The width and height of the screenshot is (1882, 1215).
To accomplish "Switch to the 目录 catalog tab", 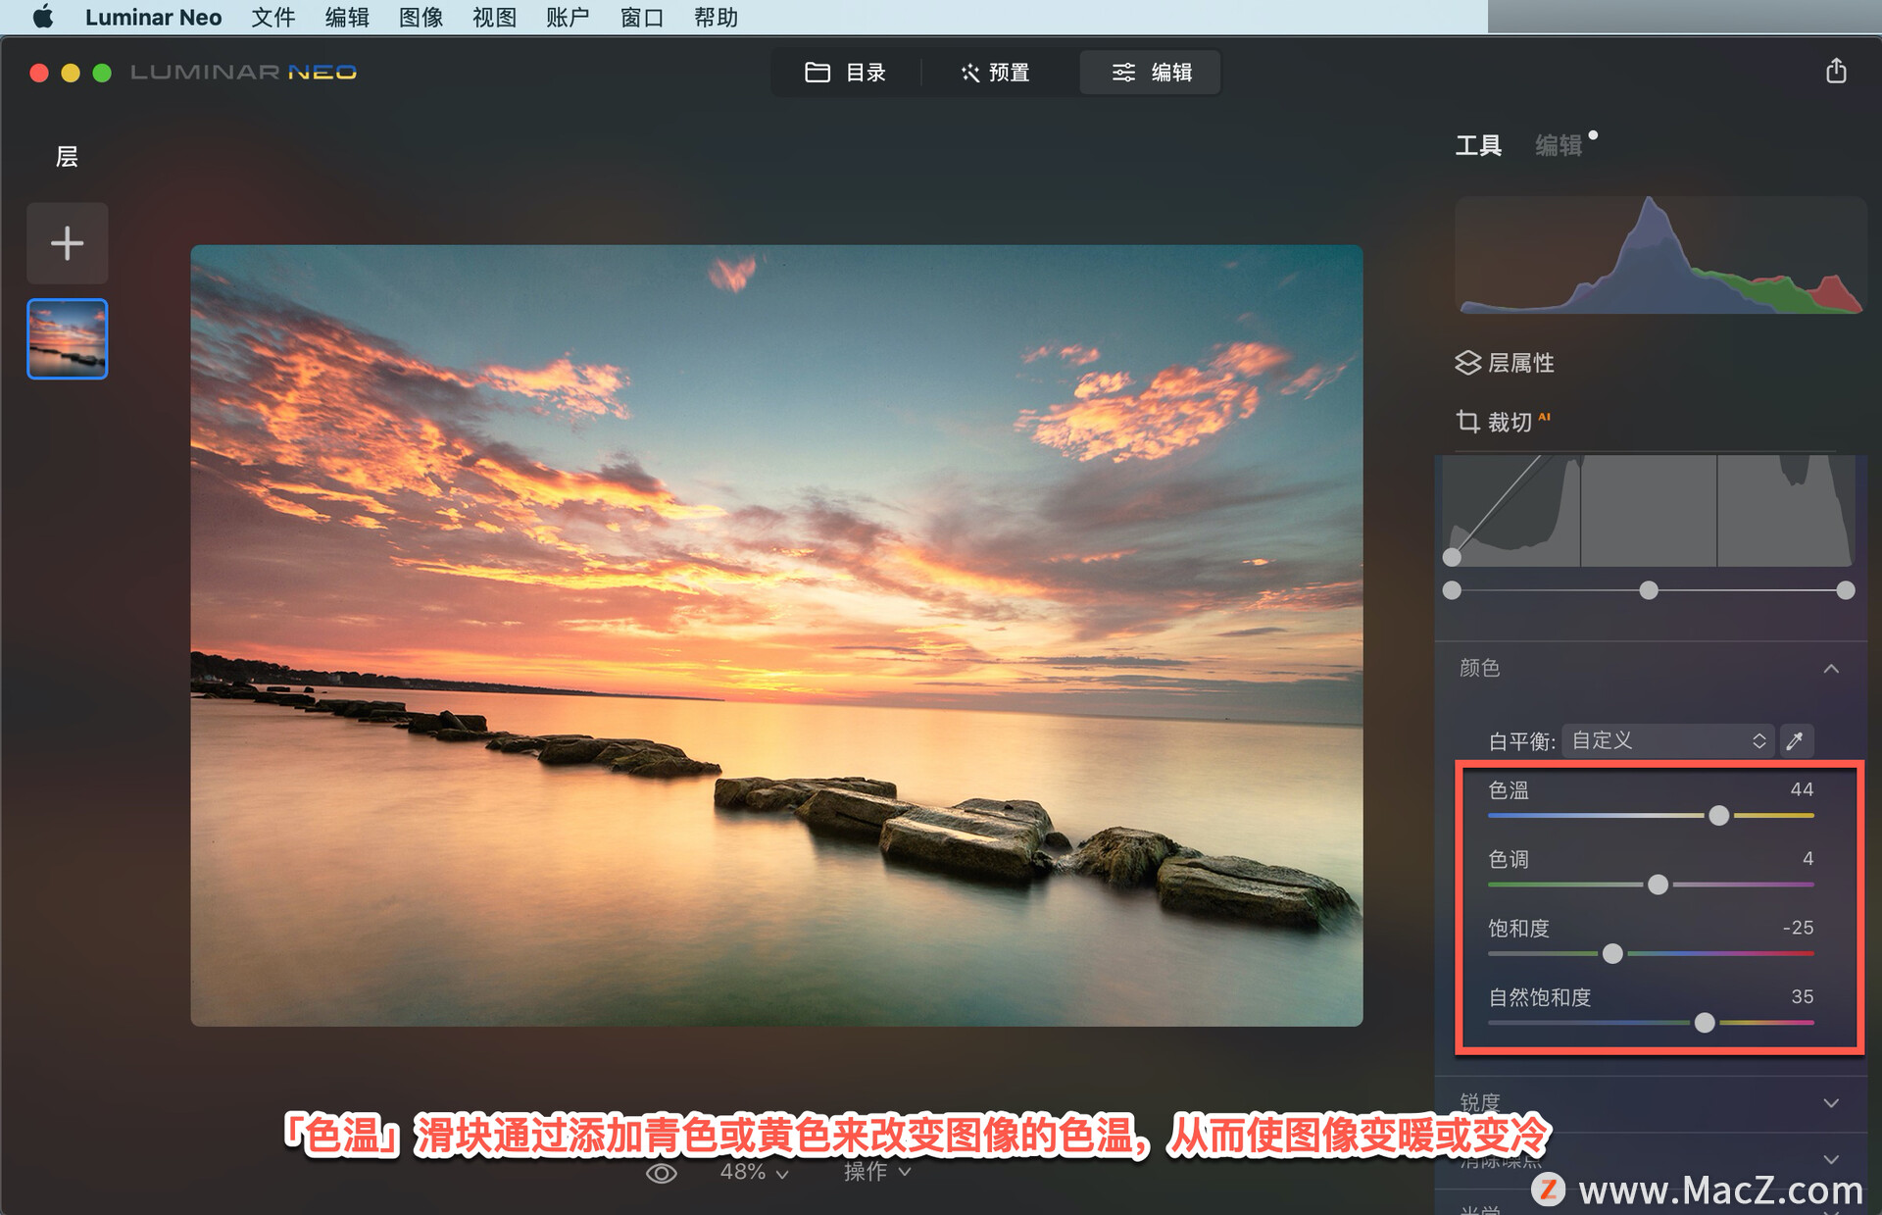I will tap(845, 73).
